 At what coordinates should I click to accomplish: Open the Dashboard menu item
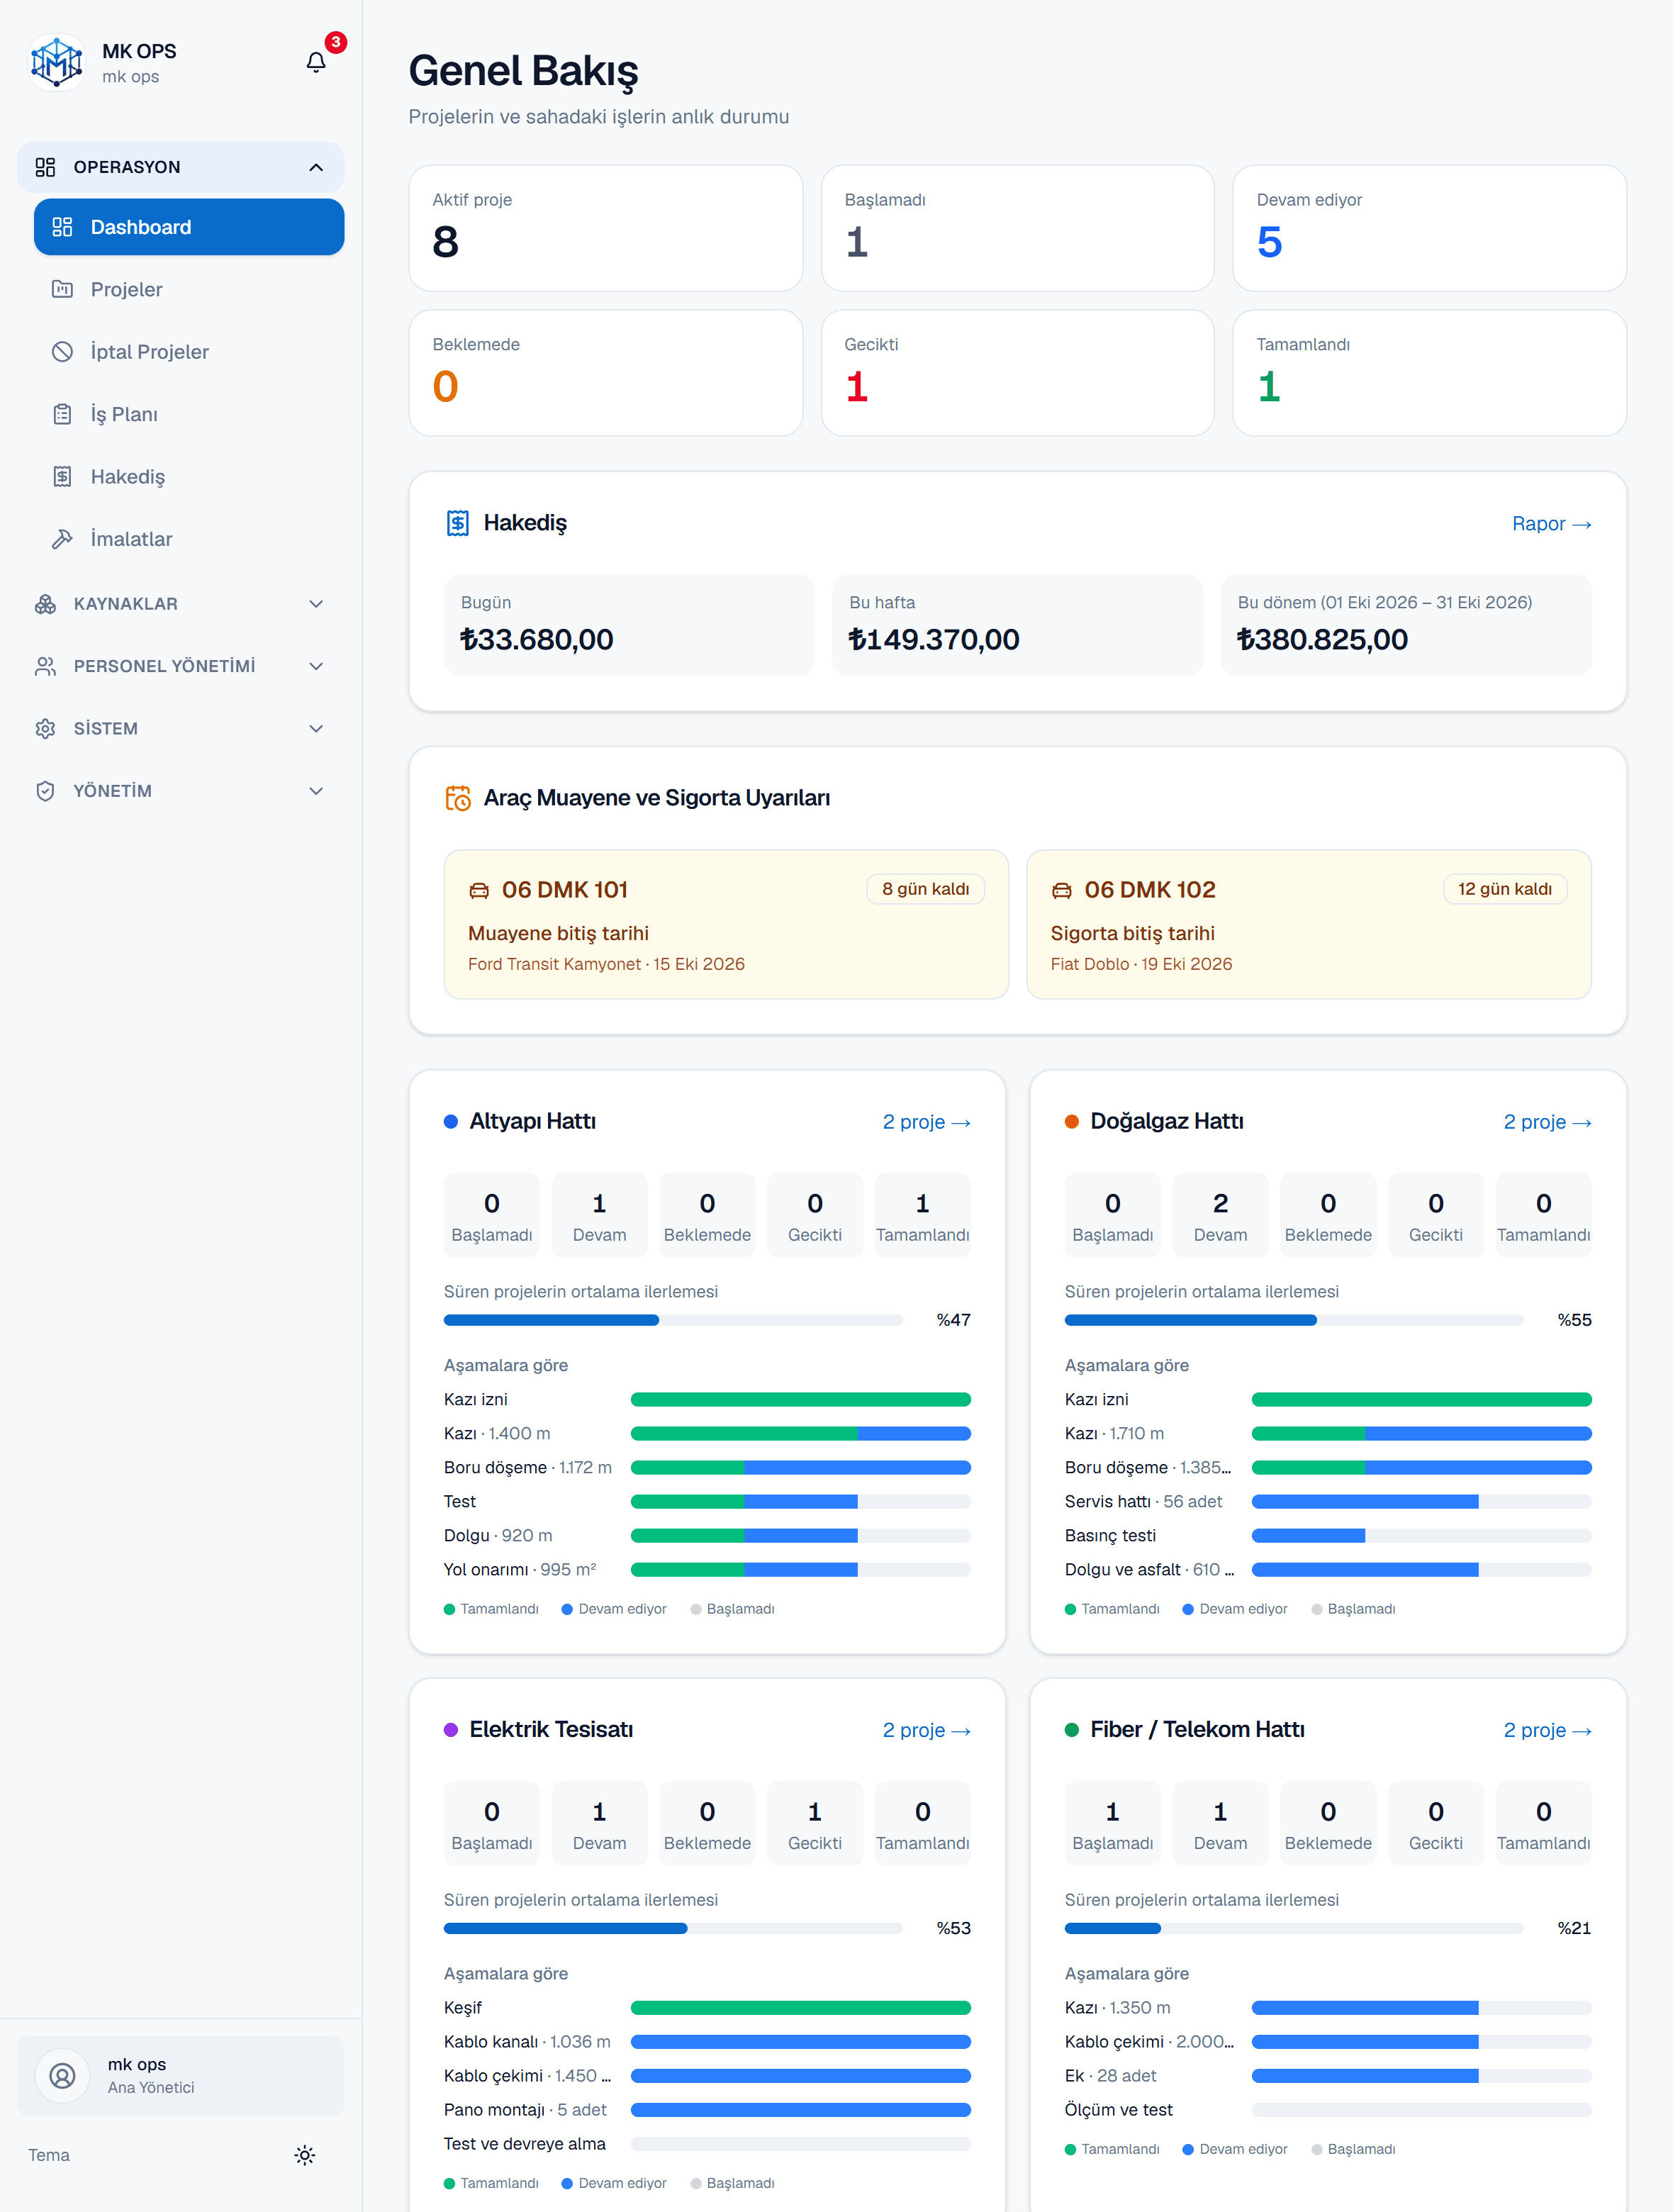click(x=189, y=227)
